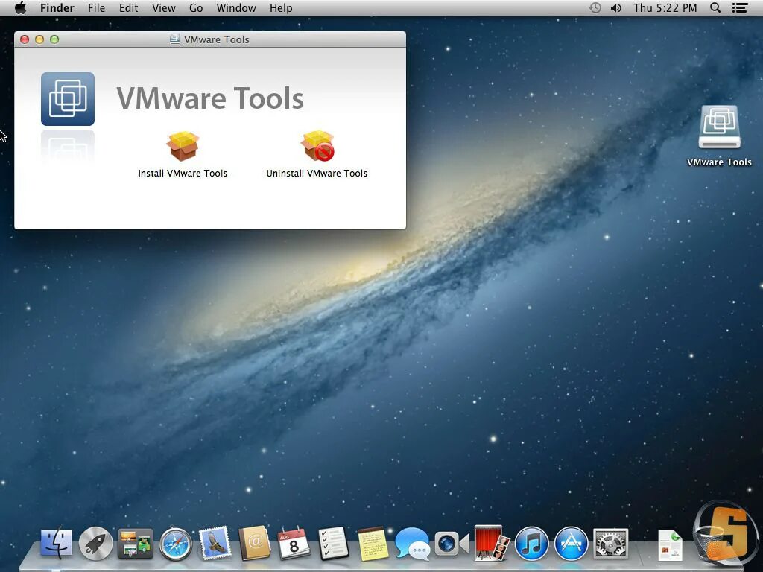Click the clock reading Thu 5:22 PM
Screen dimensions: 763x572
(x=665, y=7)
